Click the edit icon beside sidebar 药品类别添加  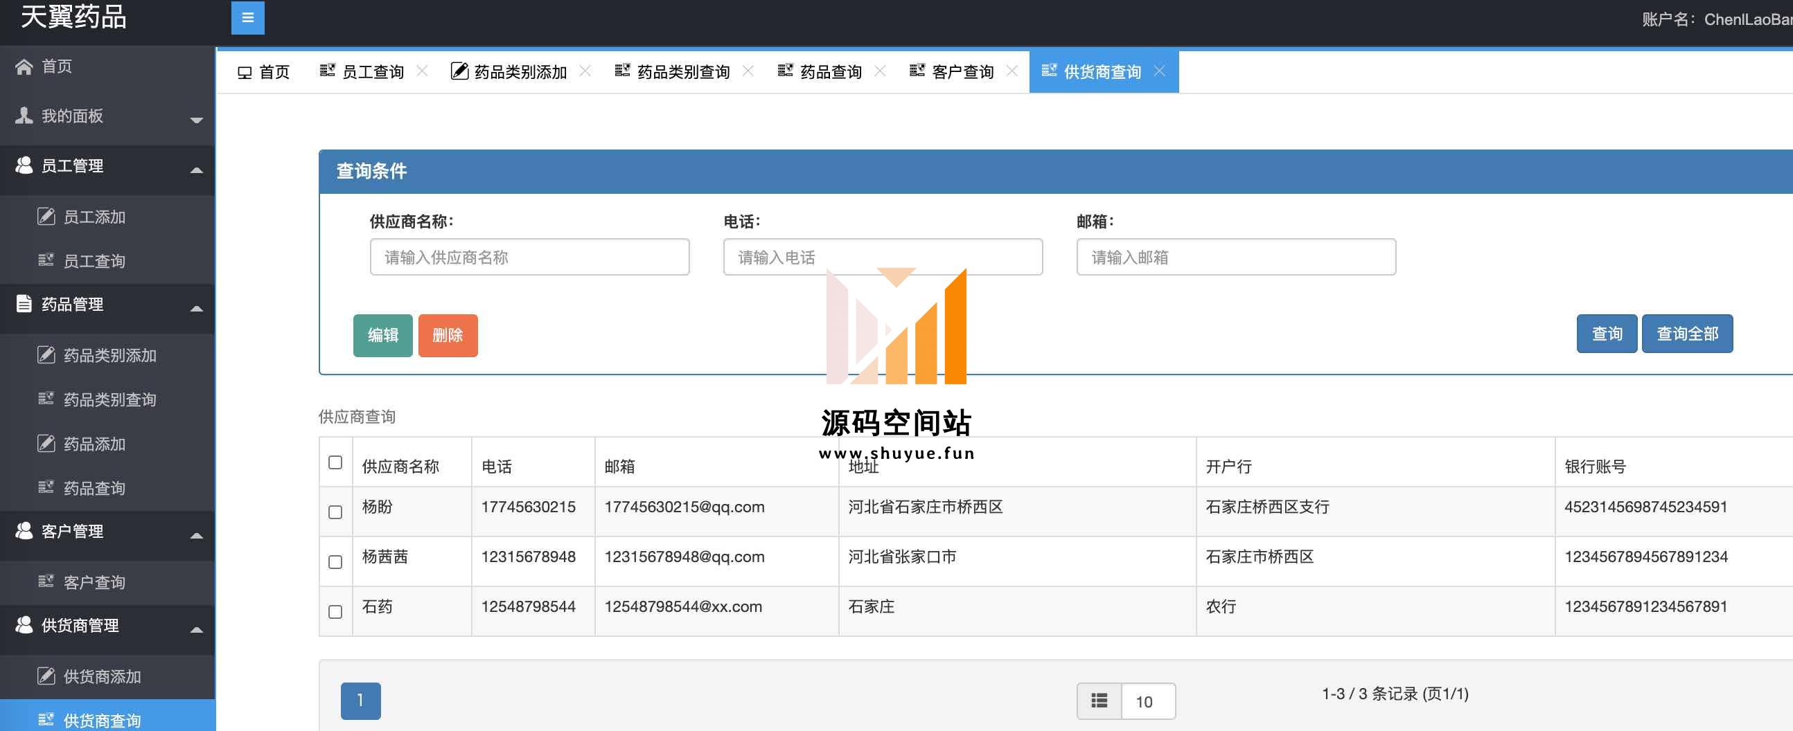[x=46, y=354]
